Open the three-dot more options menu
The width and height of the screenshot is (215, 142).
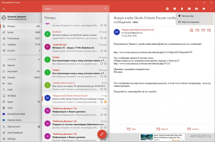211,9
